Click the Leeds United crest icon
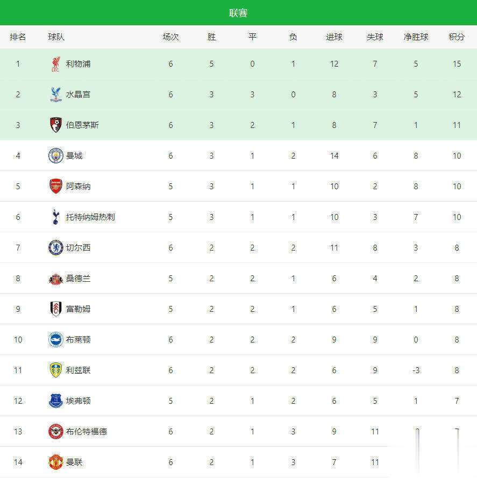The width and height of the screenshot is (477, 478). pos(55,370)
